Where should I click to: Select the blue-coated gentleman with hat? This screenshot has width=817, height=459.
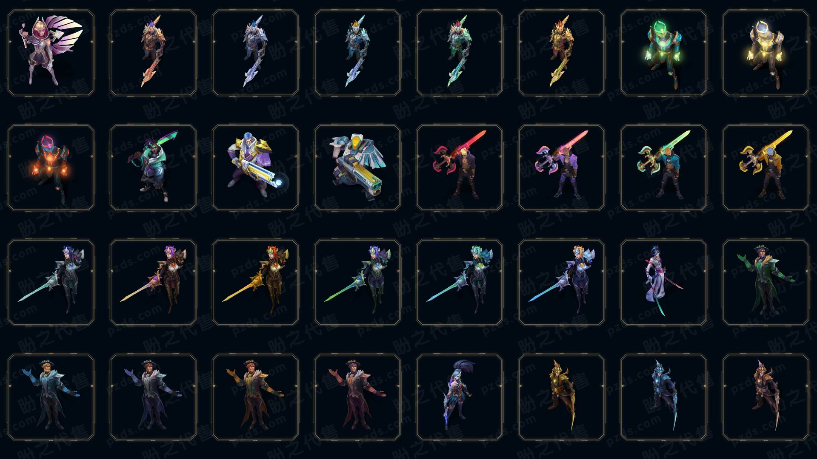(x=51, y=397)
